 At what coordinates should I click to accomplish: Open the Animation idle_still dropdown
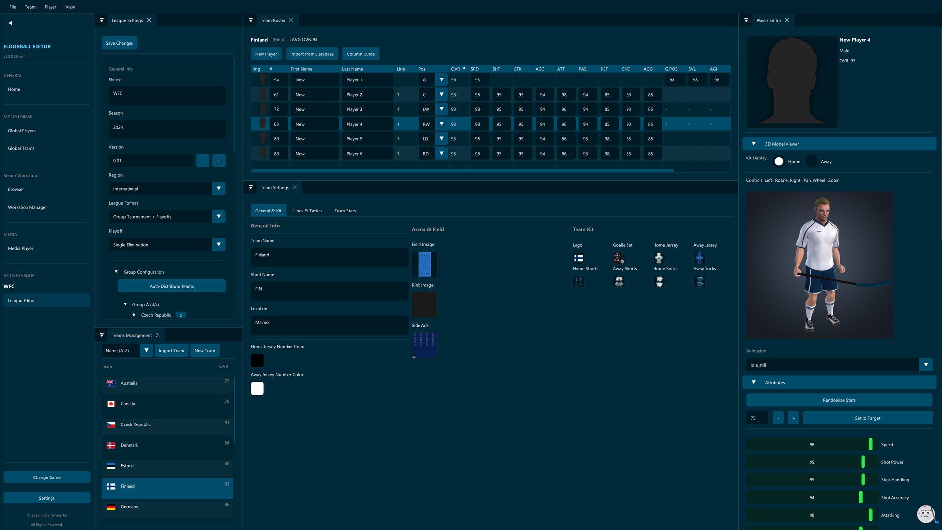click(x=926, y=365)
